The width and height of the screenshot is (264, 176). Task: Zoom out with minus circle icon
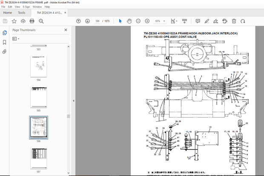pos(138,21)
